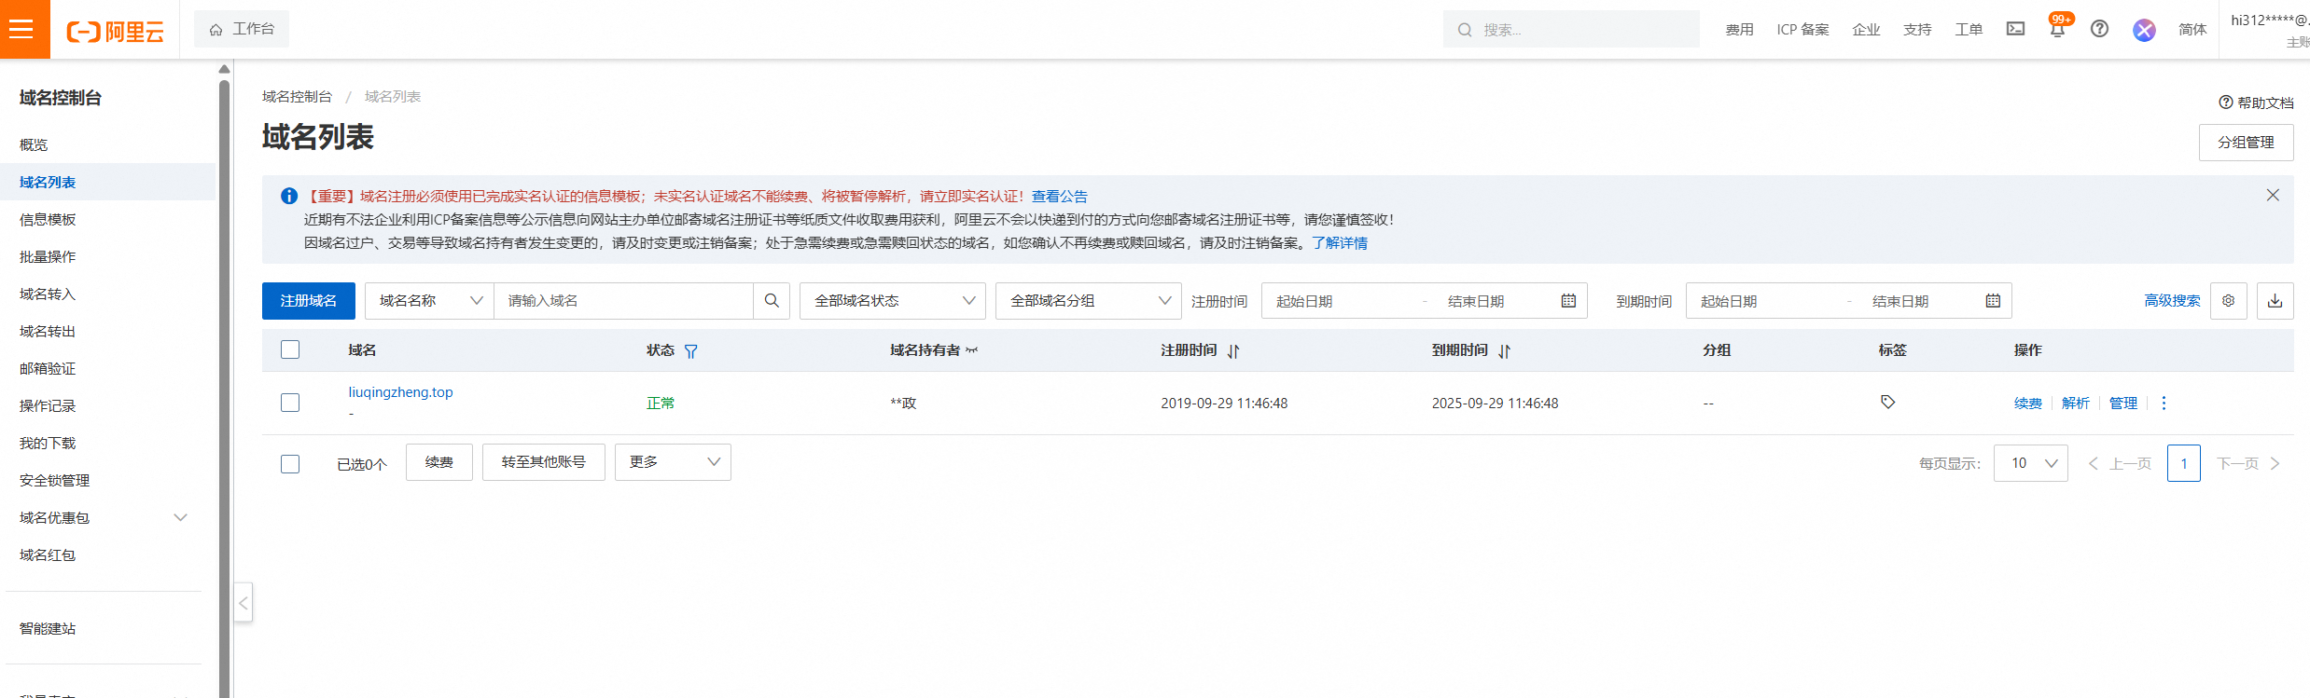Open the 全部域名状态 dropdown

893,301
